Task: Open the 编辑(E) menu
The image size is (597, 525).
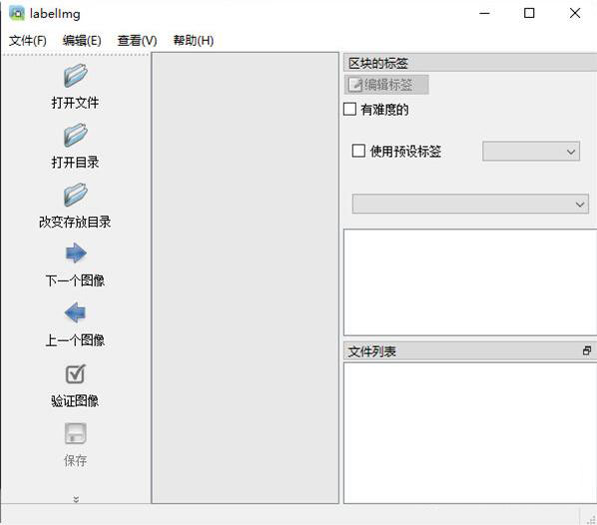Action: (82, 40)
